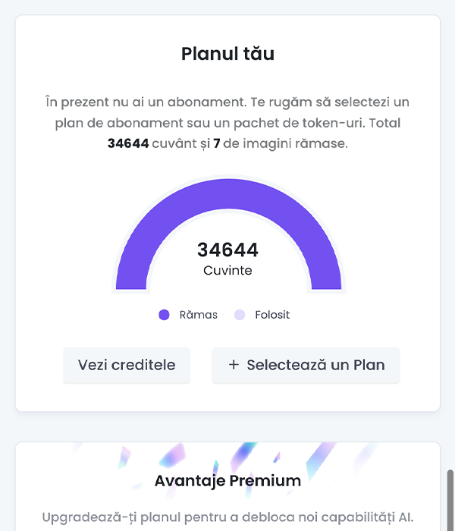Click the purple Rămas legend dot
This screenshot has width=455, height=531.
[x=164, y=315]
